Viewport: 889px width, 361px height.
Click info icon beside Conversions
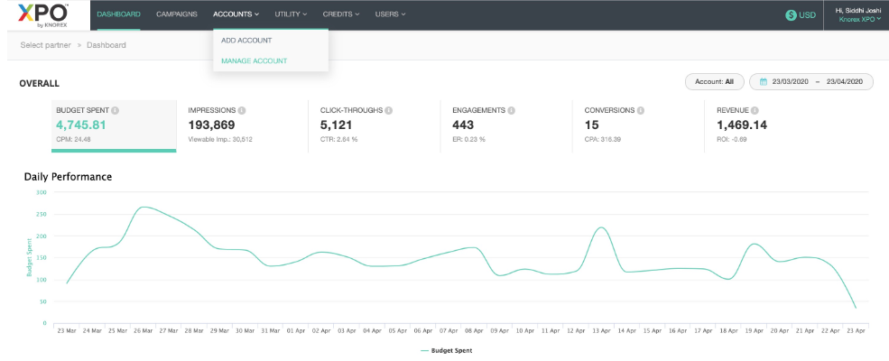[x=641, y=110]
